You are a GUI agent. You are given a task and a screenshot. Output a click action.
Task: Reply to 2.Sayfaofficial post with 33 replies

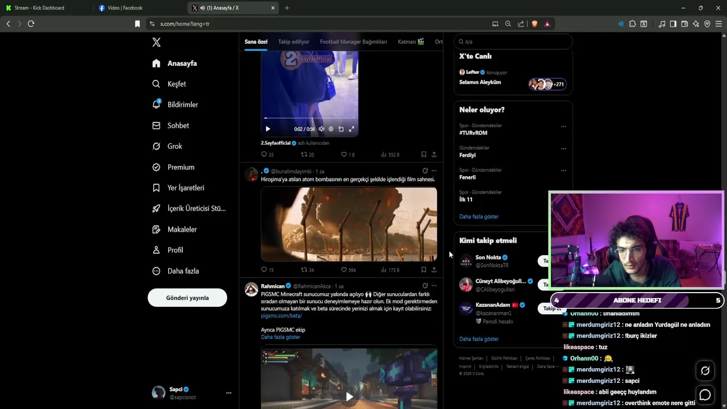(267, 155)
